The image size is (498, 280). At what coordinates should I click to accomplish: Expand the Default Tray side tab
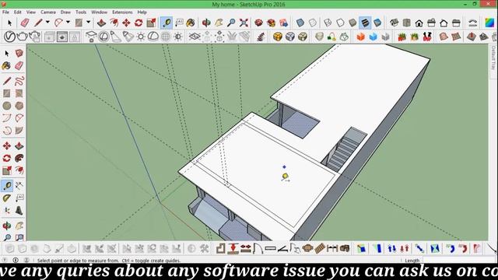[x=493, y=58]
